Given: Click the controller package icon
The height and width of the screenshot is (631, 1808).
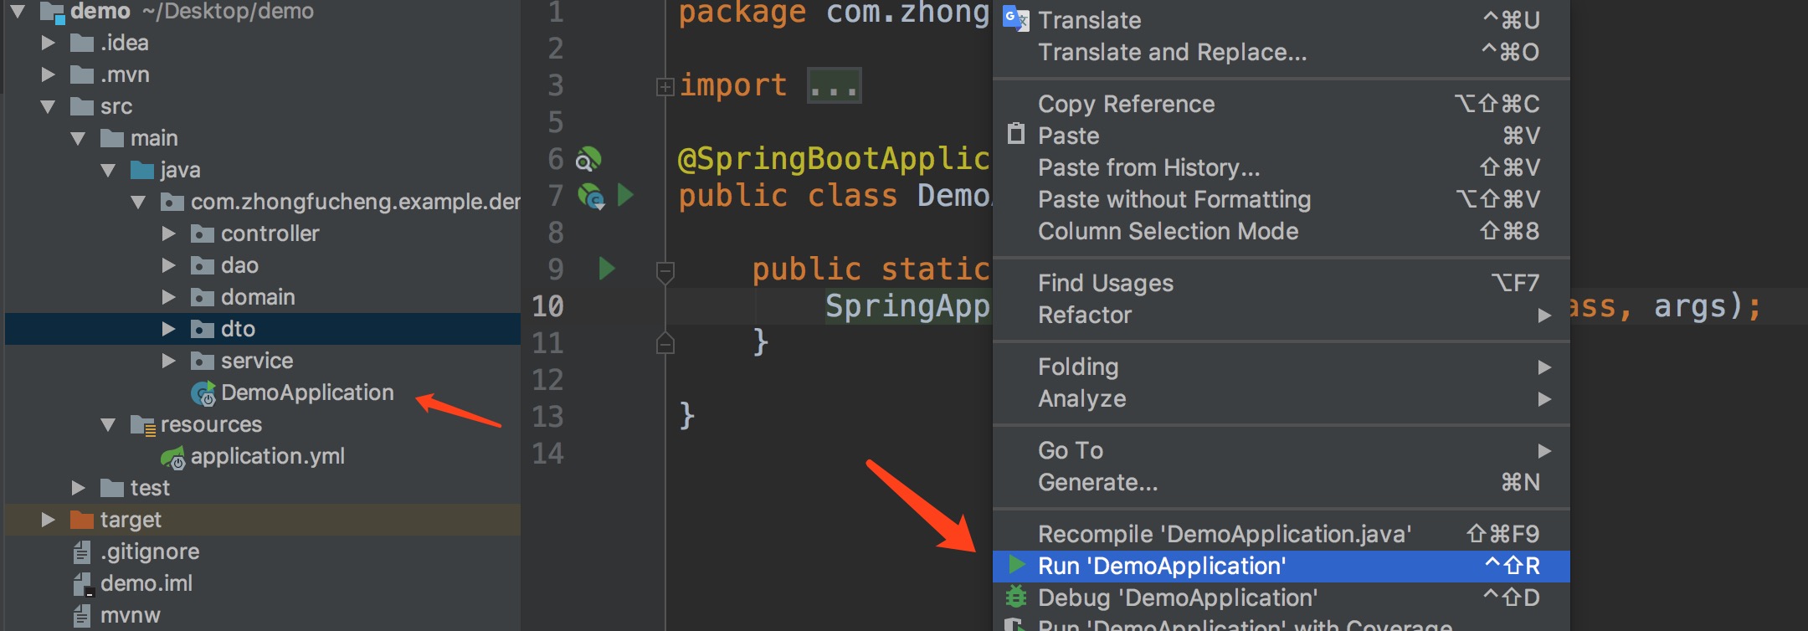Looking at the screenshot, I should point(203,233).
